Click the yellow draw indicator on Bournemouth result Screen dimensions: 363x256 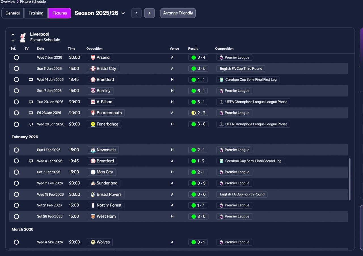click(194, 113)
